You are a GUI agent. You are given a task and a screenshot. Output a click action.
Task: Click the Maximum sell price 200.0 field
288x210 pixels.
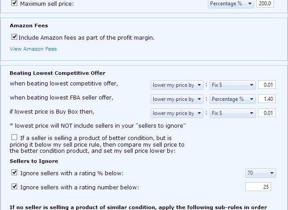coord(265,4)
